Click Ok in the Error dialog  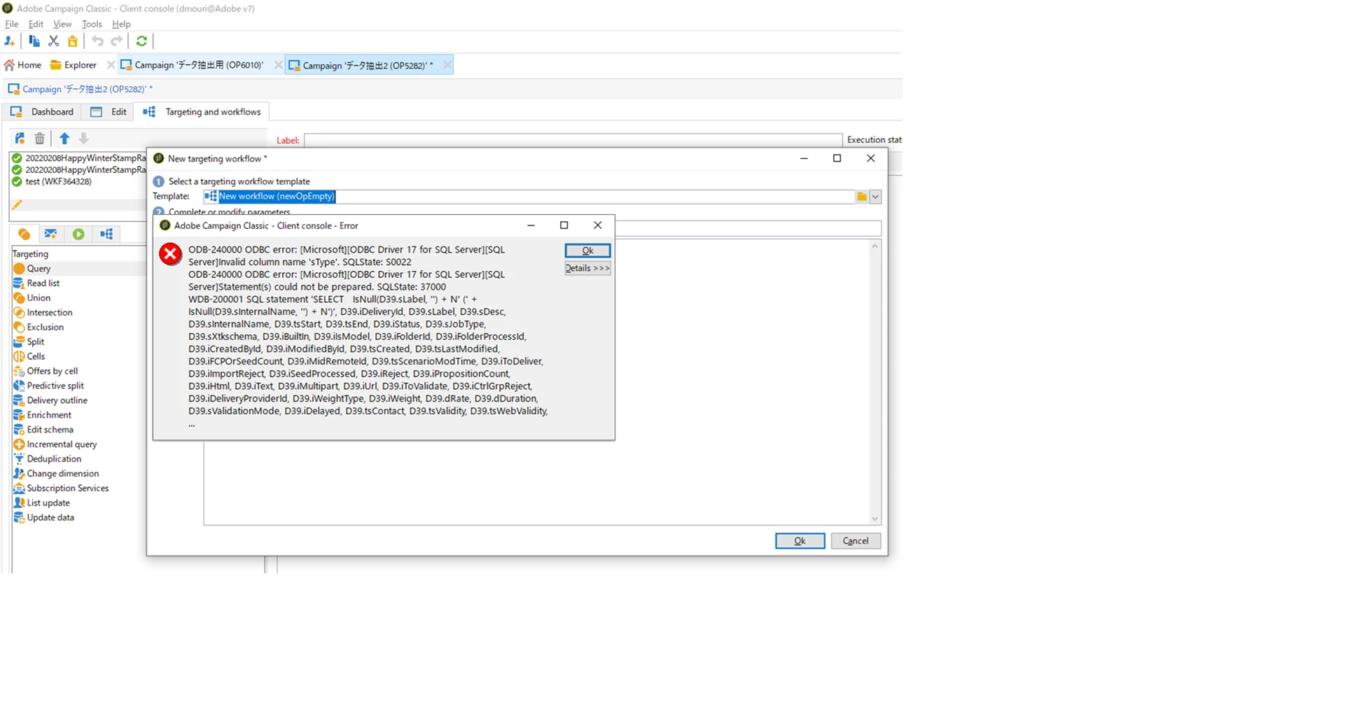pyautogui.click(x=587, y=251)
